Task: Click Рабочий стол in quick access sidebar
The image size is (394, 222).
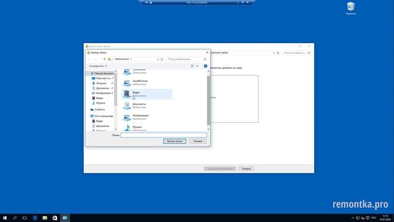Action: point(103,78)
